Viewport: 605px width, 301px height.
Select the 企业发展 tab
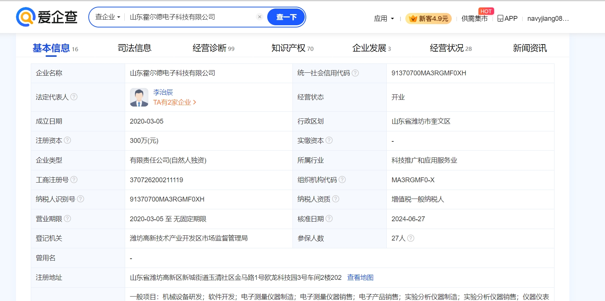(x=372, y=48)
